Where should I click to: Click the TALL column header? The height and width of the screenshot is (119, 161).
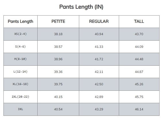click(x=139, y=21)
